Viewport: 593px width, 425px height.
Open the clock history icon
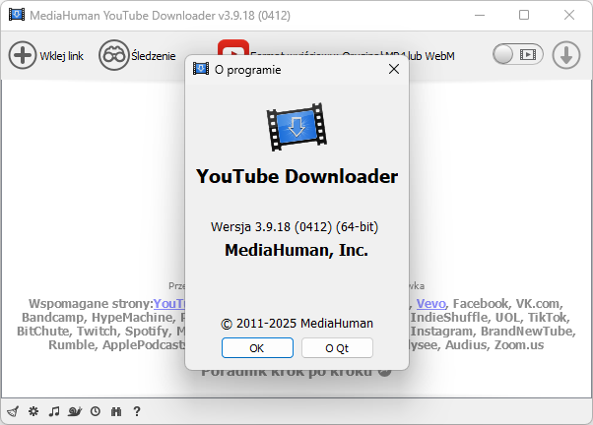coord(96,411)
